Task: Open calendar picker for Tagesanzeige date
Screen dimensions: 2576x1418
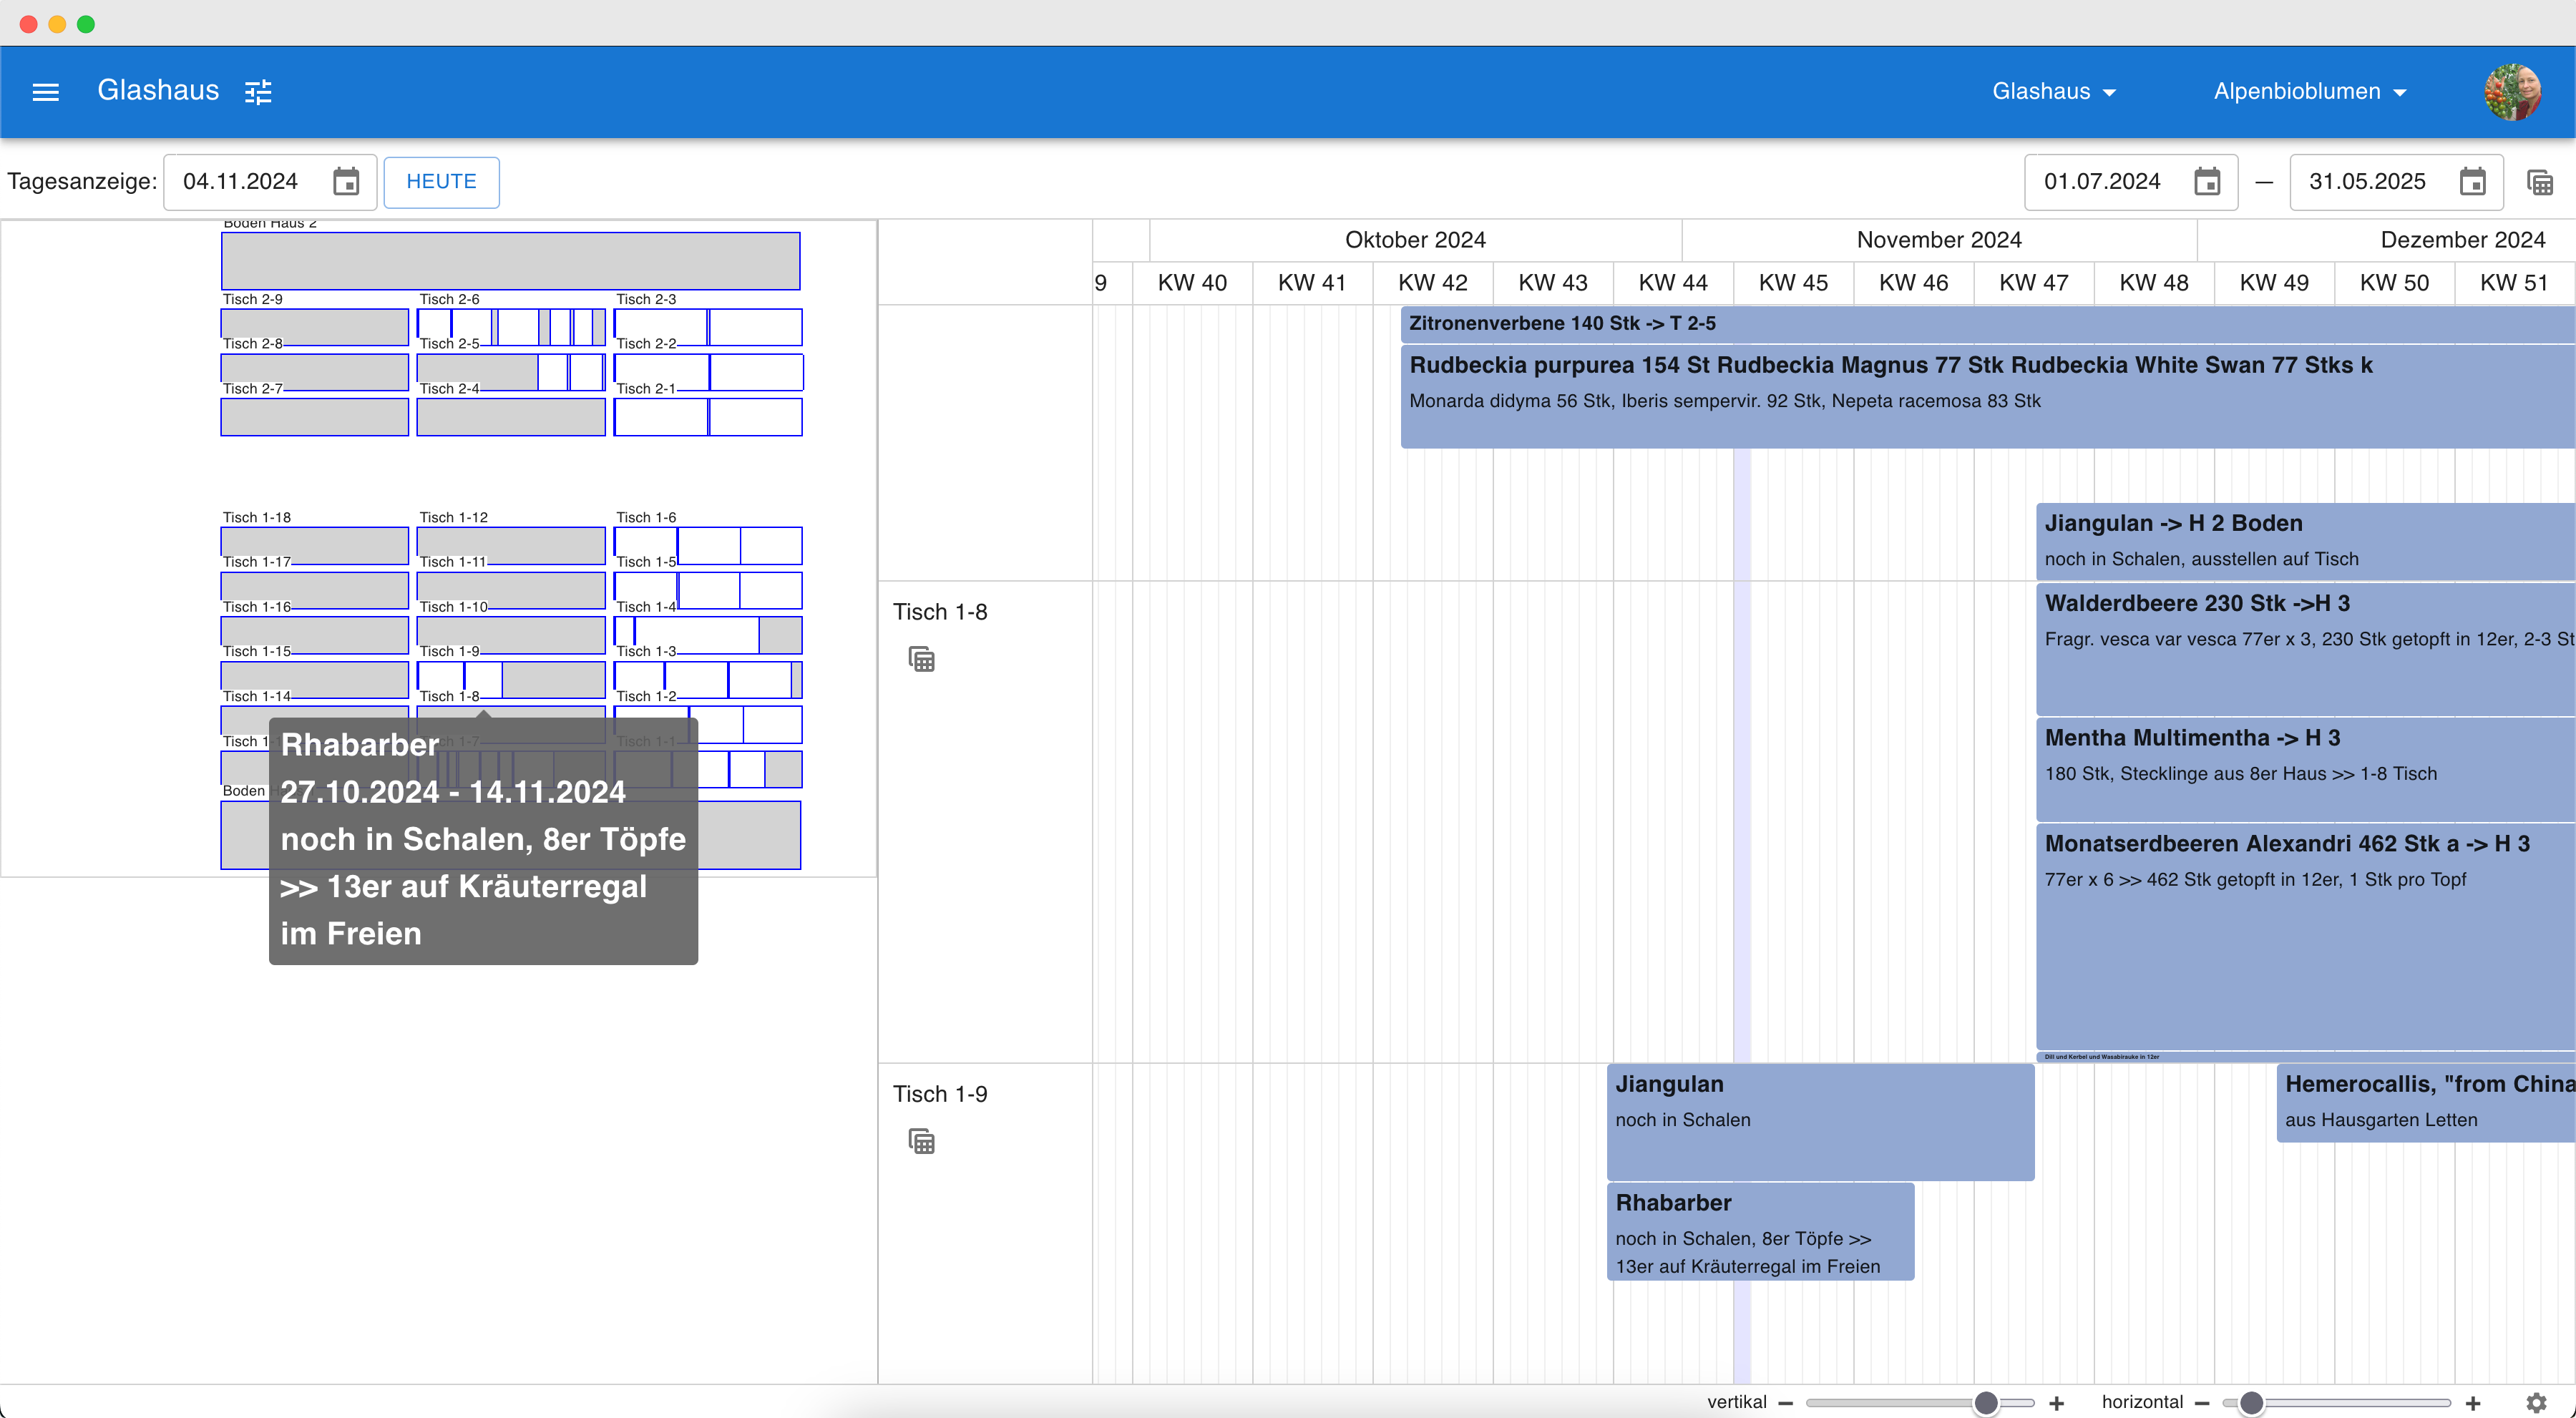Action: 346,182
